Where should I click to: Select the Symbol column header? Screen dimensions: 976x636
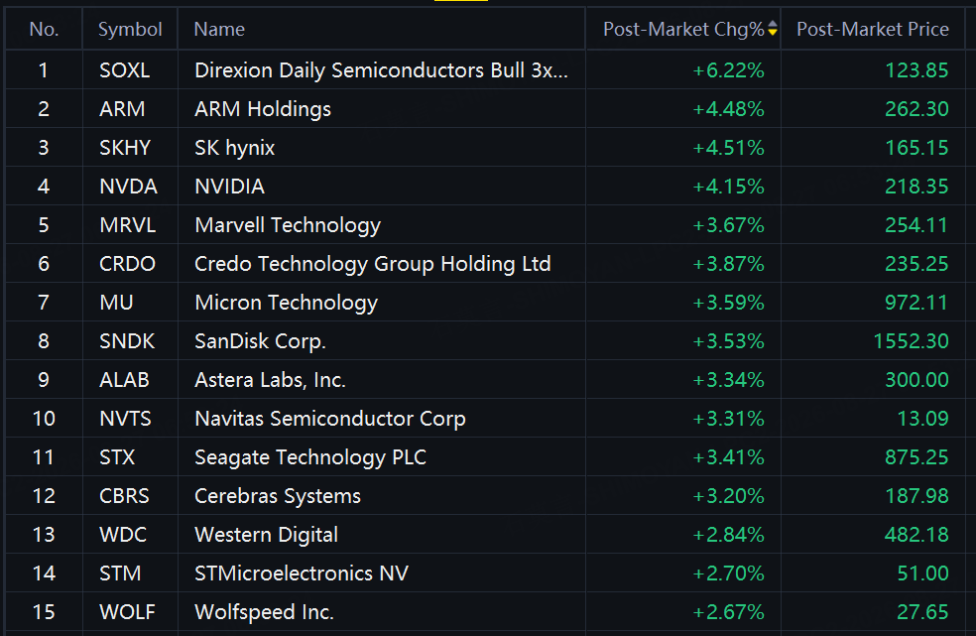pyautogui.click(x=130, y=30)
